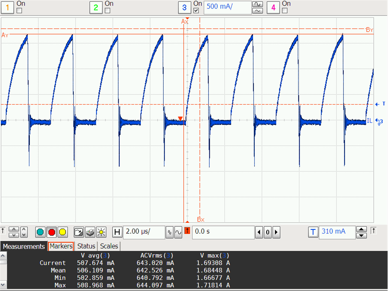
Task: Open the Scales tab
Action: point(109,246)
